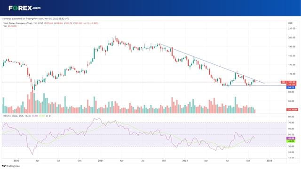Click the 2023 label on time axis
Viewport: 301px width, 169px height.
(x=269, y=161)
